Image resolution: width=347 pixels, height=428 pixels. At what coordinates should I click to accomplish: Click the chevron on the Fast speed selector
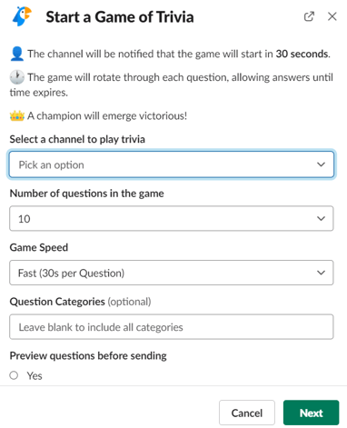click(321, 273)
